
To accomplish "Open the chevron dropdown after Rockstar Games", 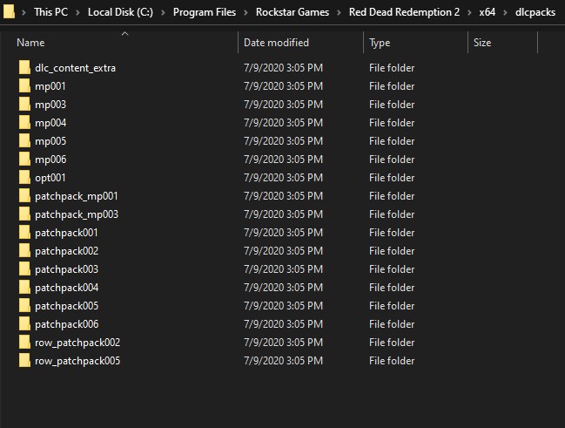I will pos(340,13).
